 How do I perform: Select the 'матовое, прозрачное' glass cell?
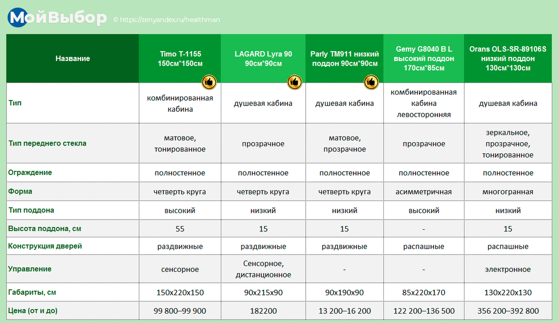[x=345, y=144]
